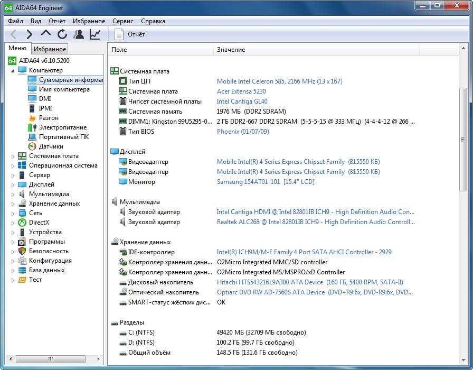Select the C: (NTFS) partition row
Screen dimensions: 473x370
point(262,332)
